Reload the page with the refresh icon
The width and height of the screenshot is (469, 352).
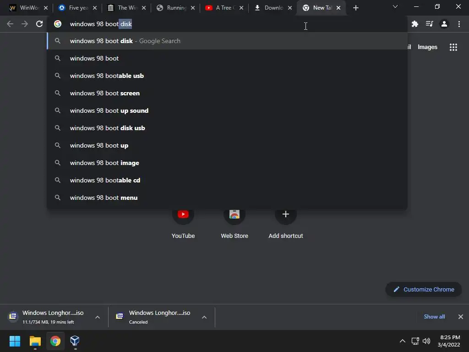click(39, 24)
